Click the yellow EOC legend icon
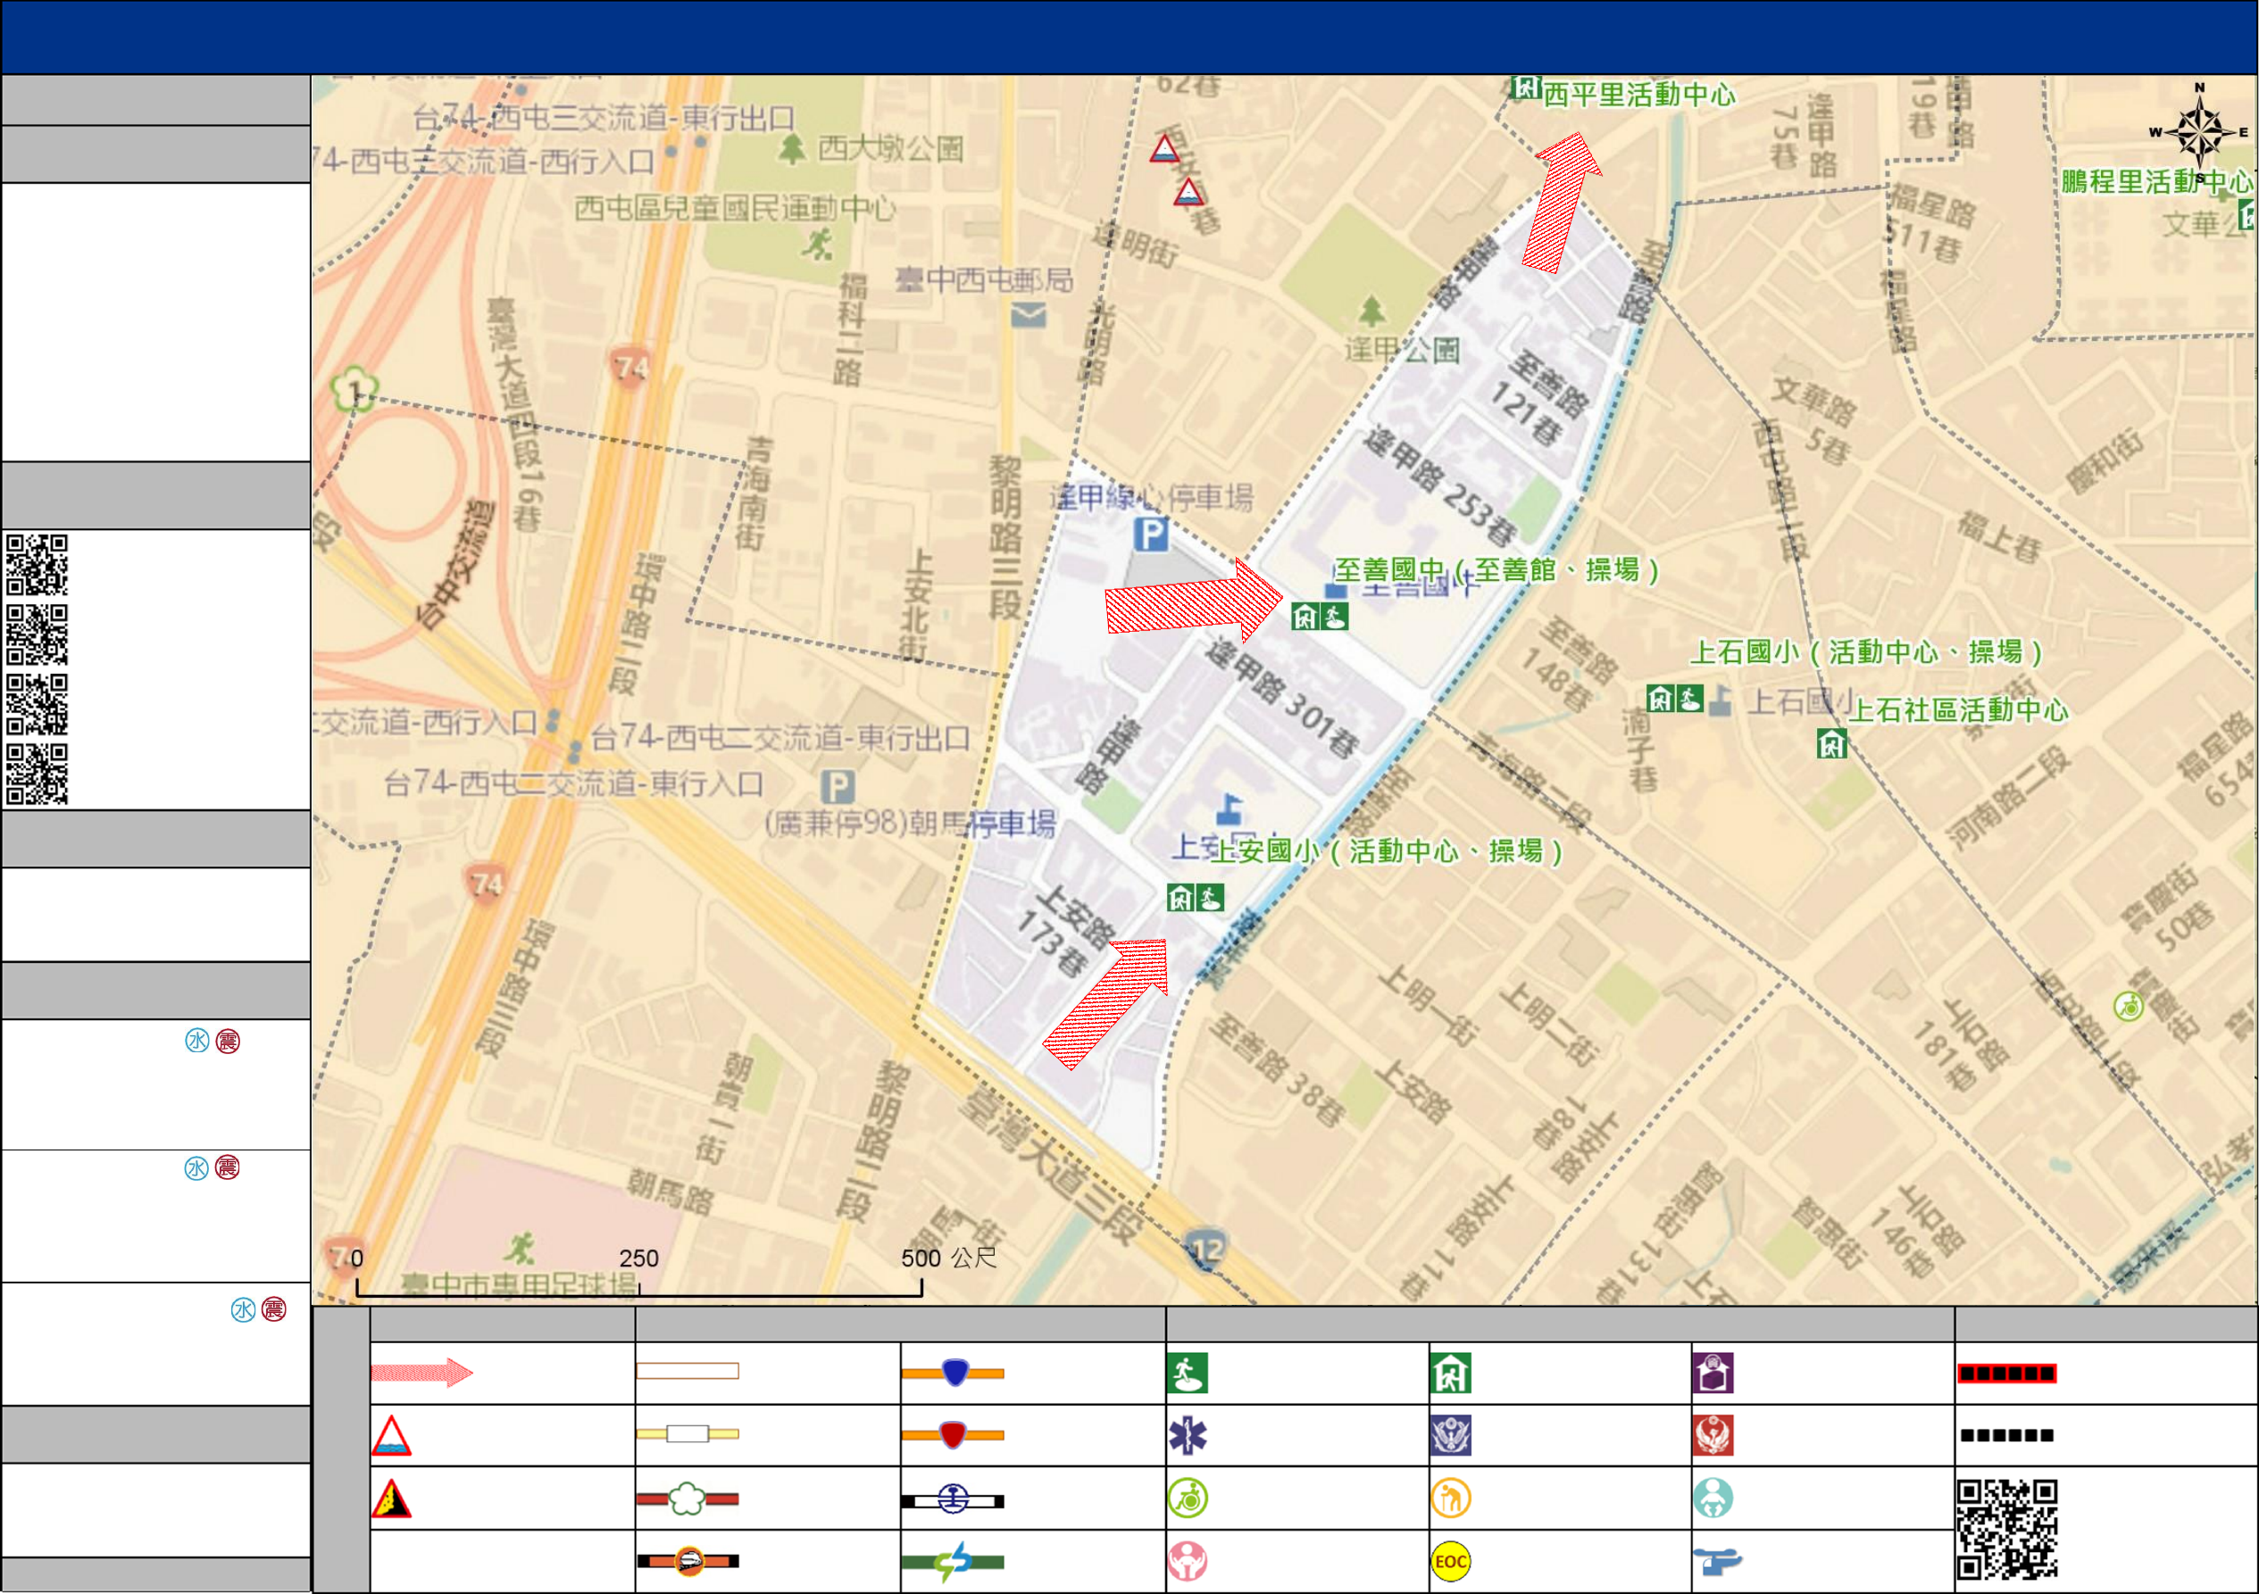Image resolution: width=2259 pixels, height=1594 pixels. (1451, 1562)
